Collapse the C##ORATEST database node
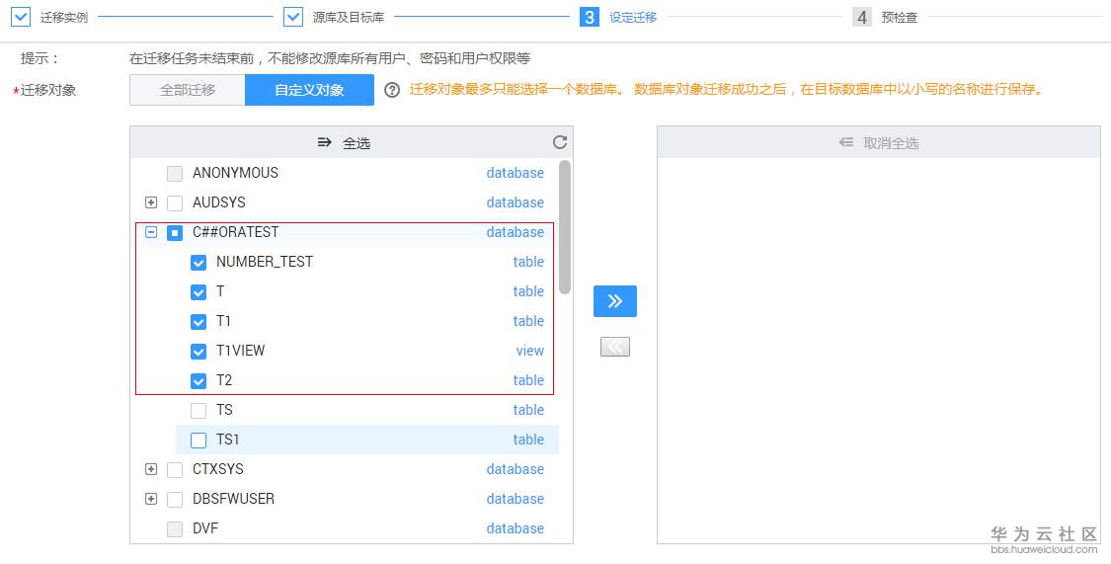 coord(151,232)
